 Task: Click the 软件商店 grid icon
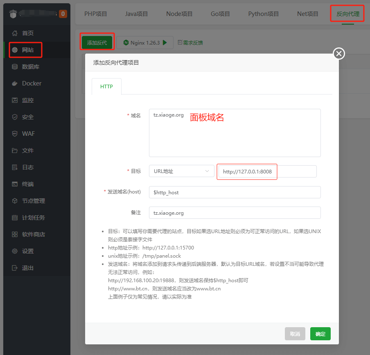(15, 234)
